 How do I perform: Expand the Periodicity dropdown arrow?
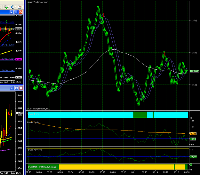click(x=15, y=7)
